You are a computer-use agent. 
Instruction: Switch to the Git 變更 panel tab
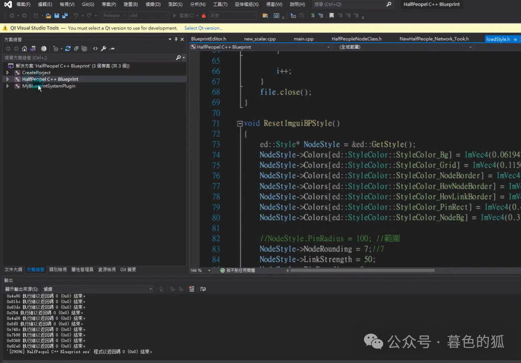tap(128, 270)
